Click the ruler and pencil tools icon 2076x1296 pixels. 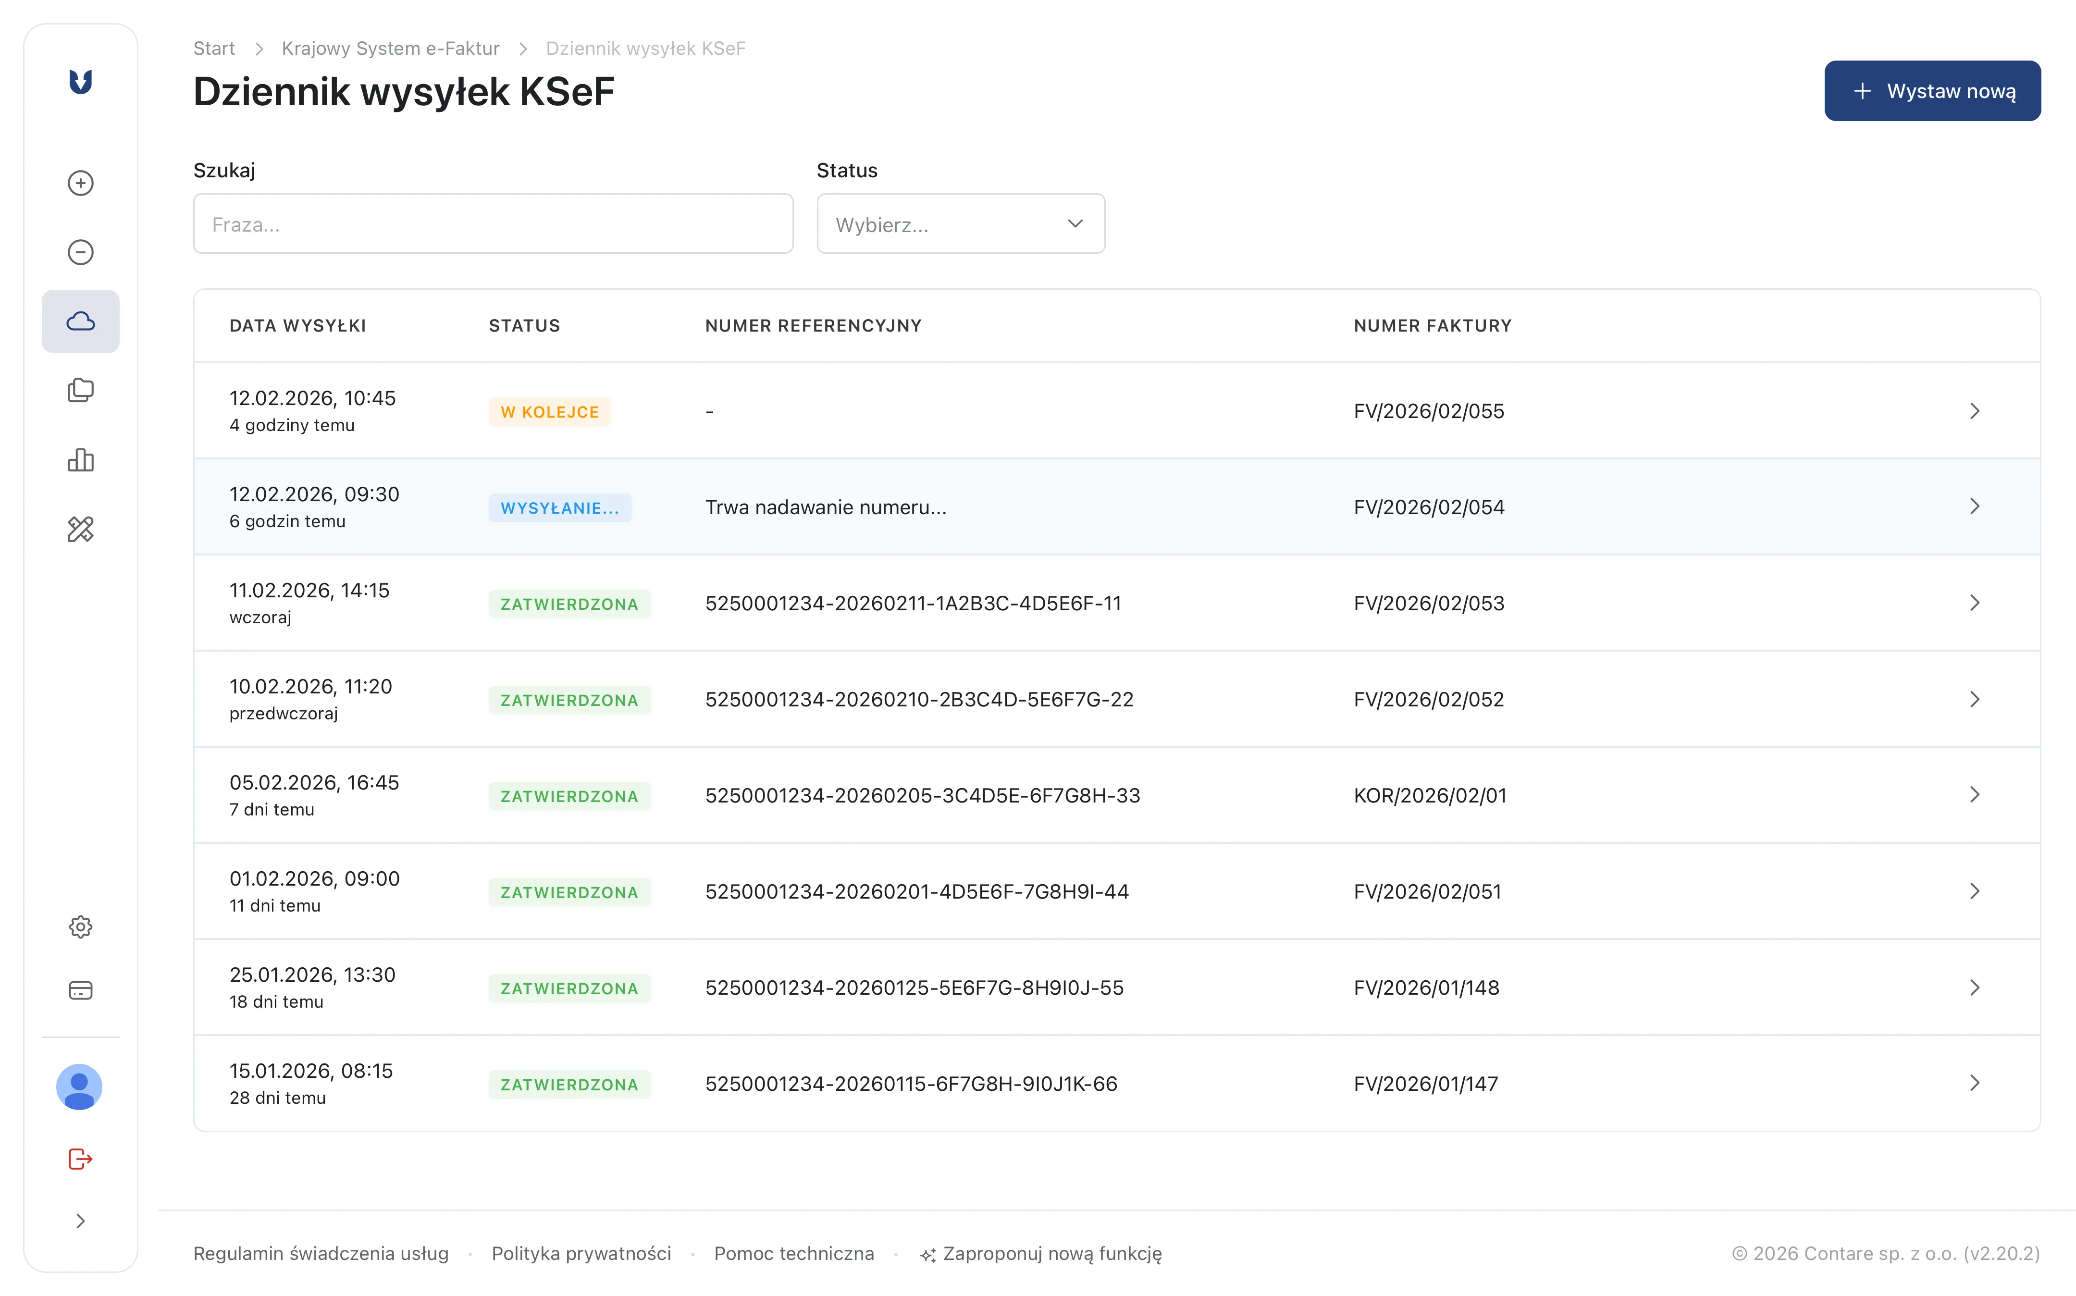pyautogui.click(x=81, y=529)
